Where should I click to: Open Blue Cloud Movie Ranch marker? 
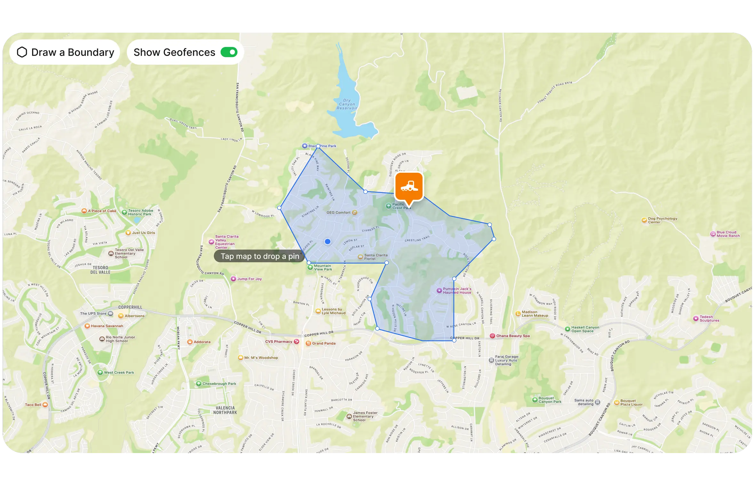pos(713,234)
